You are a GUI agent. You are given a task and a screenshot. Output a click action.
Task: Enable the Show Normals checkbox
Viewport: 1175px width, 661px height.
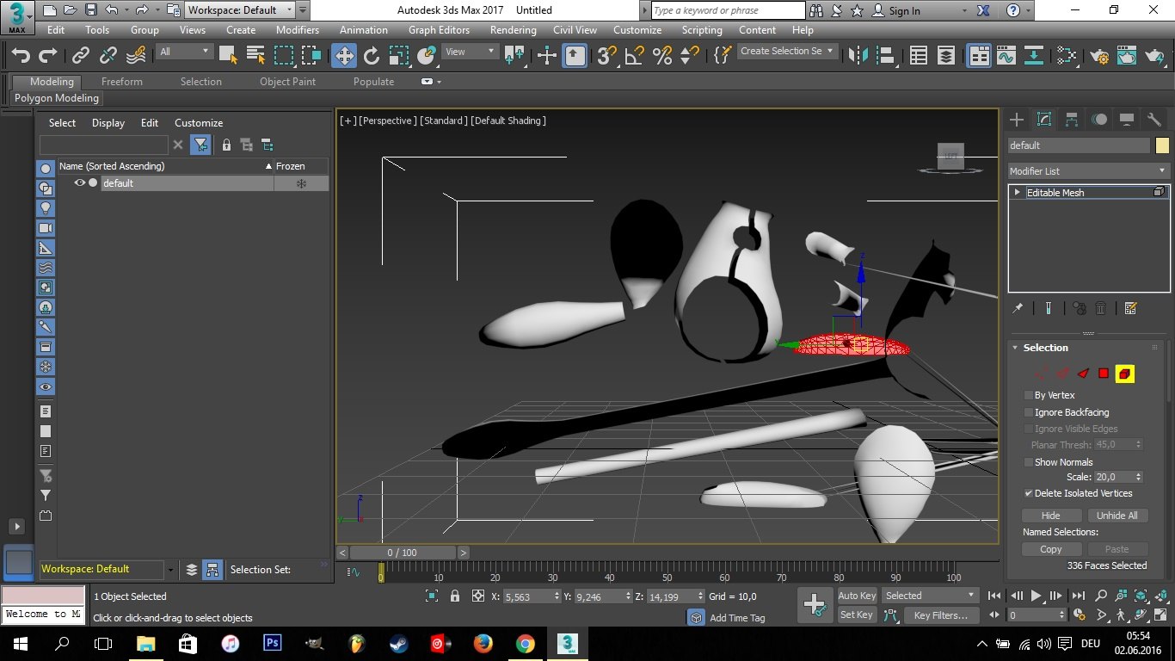(x=1029, y=462)
